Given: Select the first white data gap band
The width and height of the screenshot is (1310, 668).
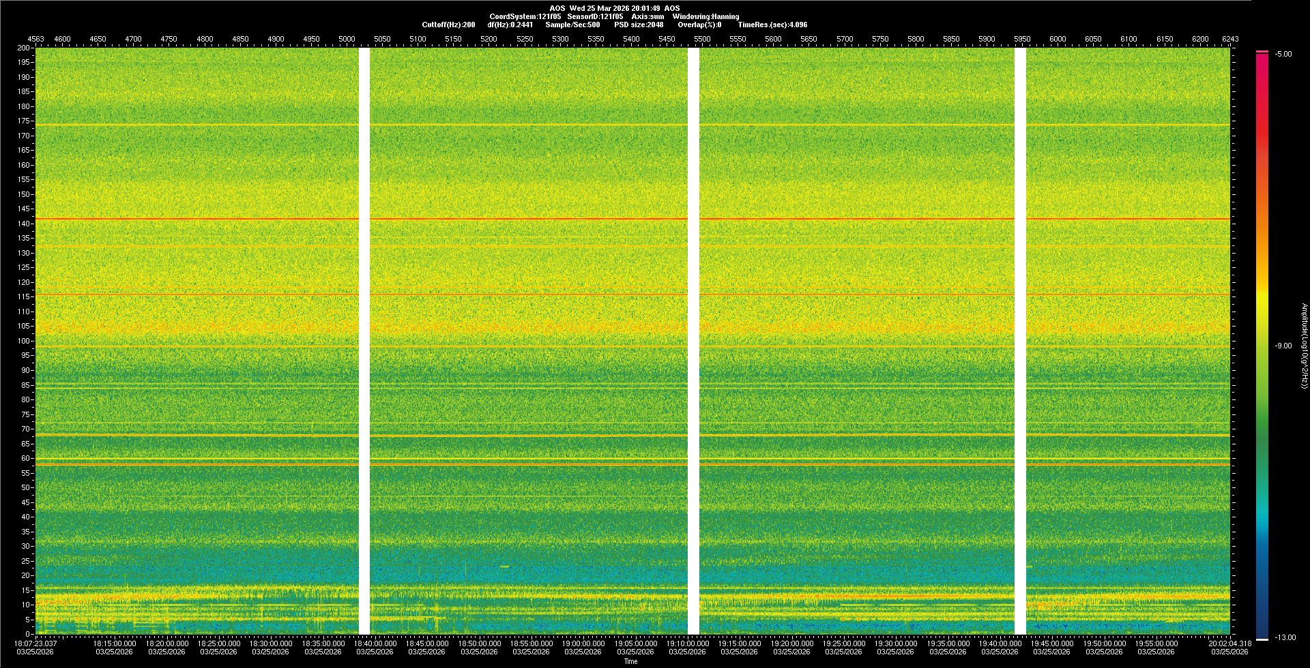Looking at the screenshot, I should pos(364,341).
